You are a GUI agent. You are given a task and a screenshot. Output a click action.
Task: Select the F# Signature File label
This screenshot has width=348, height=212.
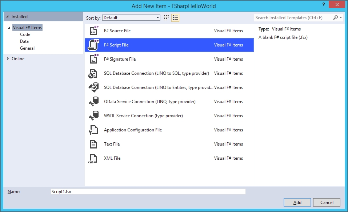(120, 59)
